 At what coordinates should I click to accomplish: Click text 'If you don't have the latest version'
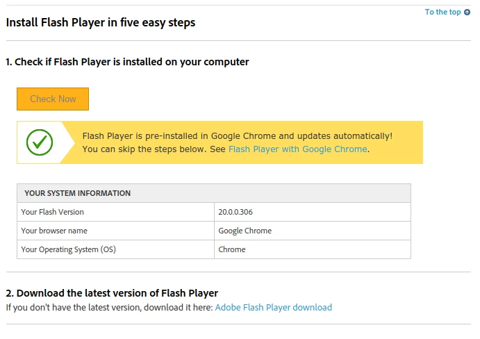coord(74,308)
